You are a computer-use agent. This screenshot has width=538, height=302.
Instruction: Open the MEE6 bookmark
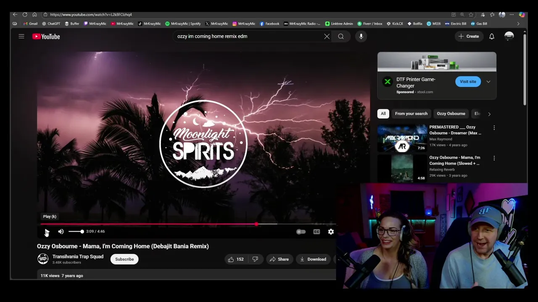[434, 24]
